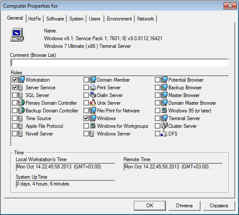Click the Time Source server icon
The height and width of the screenshot is (215, 239).
[x=21, y=118]
